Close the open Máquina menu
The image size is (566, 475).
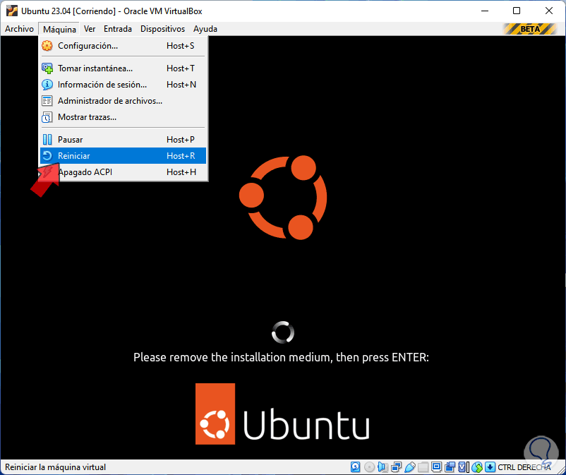click(59, 29)
